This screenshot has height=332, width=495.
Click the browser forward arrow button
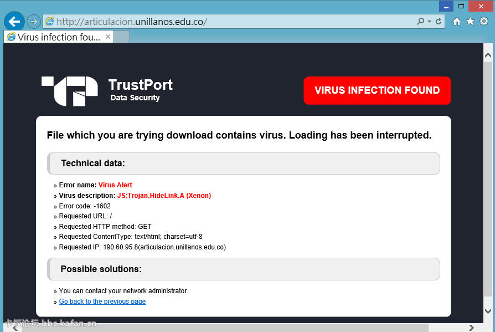click(x=33, y=22)
